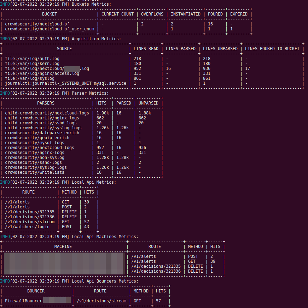Image resolution: width=308 pixels, height=308 pixels.
Task: Select the child-crowdsecurity/sshd-logs parser
Action: pos(41,123)
